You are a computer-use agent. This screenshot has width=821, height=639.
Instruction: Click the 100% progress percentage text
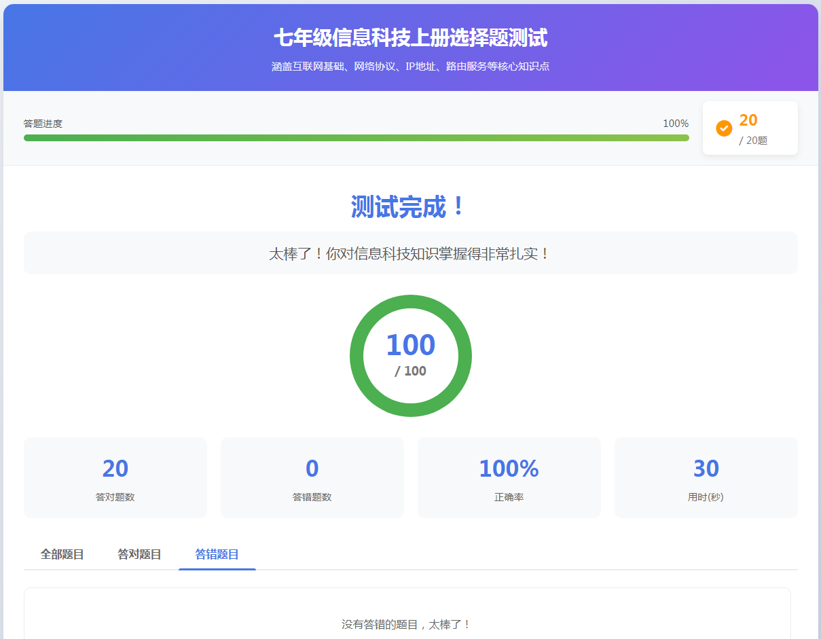pos(675,124)
